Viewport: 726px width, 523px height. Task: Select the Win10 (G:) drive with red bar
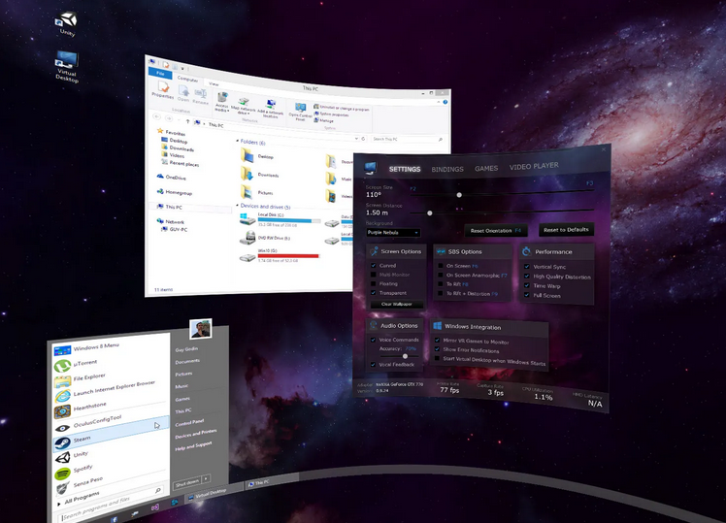280,256
